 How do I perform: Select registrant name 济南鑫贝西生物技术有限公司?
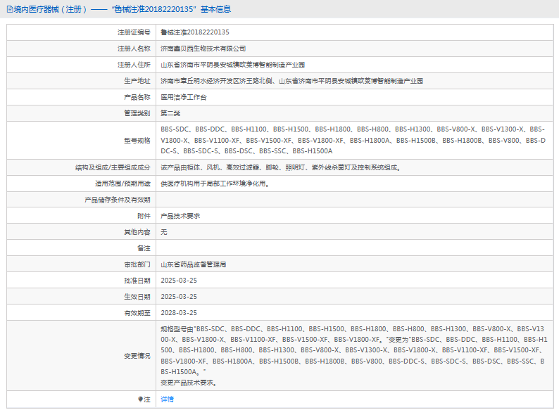(x=203, y=49)
